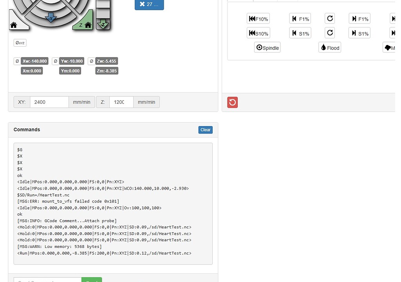Click the home all axes icon
The image size is (401, 282).
pyautogui.click(x=14, y=25)
